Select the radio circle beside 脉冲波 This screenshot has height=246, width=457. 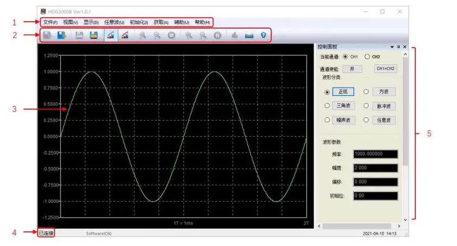pos(366,106)
